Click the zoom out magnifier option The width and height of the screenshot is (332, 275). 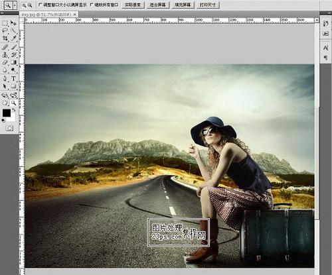tap(30, 5)
